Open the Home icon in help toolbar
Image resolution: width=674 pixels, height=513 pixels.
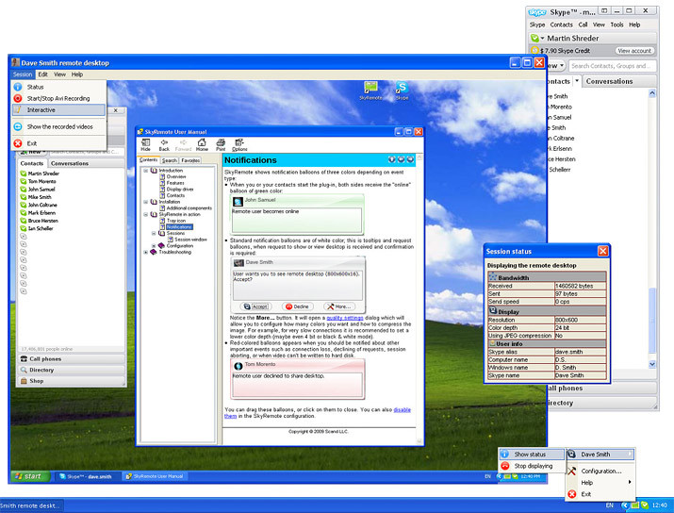(202, 145)
